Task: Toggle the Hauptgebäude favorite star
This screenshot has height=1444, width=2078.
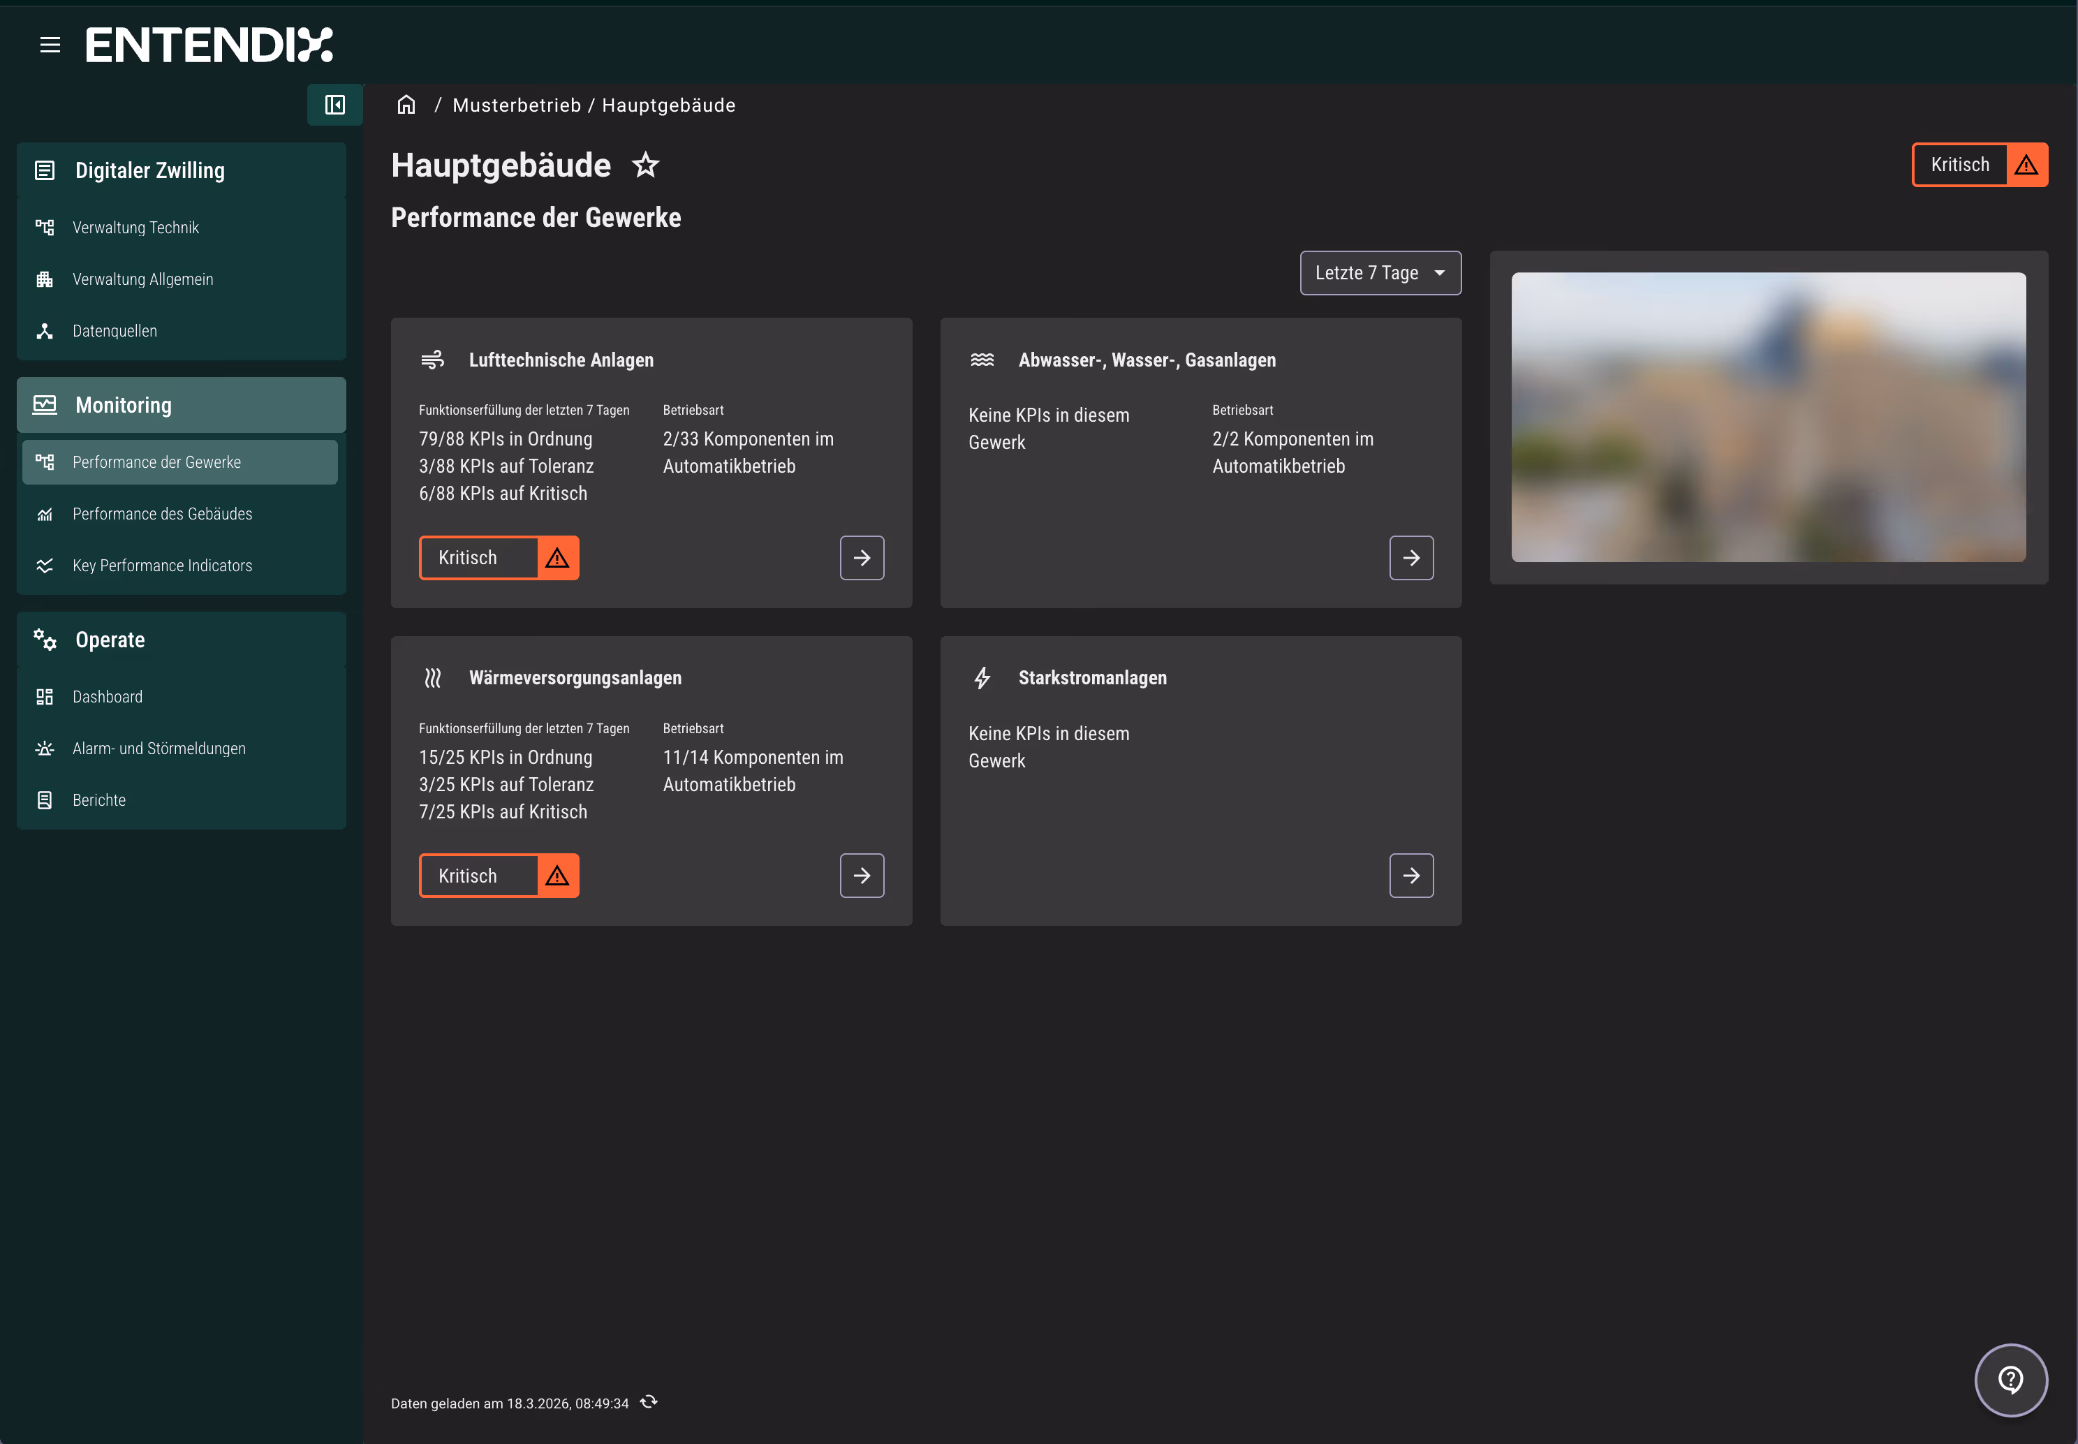Action: [645, 165]
